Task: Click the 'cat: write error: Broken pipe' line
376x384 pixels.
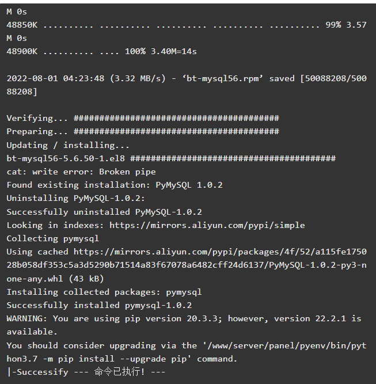Action: point(81,172)
